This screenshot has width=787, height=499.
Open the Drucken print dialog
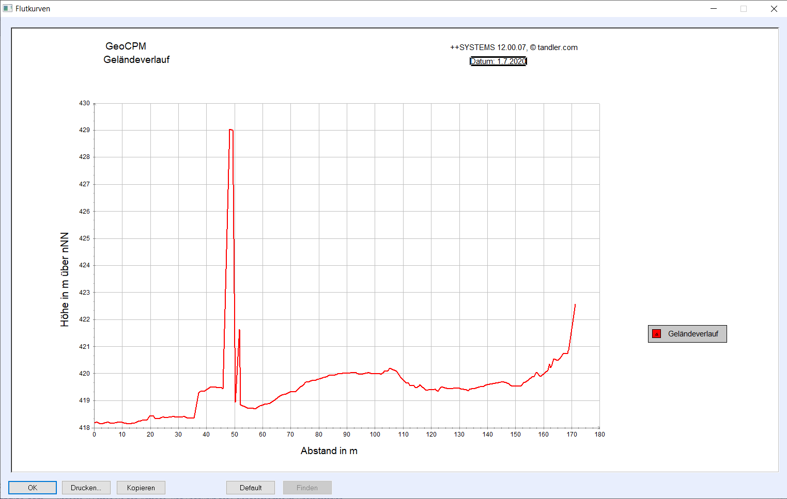[86, 488]
